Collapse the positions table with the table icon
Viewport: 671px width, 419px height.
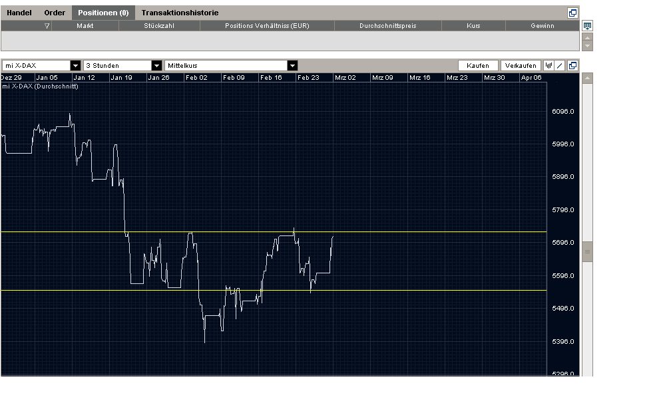(x=587, y=25)
